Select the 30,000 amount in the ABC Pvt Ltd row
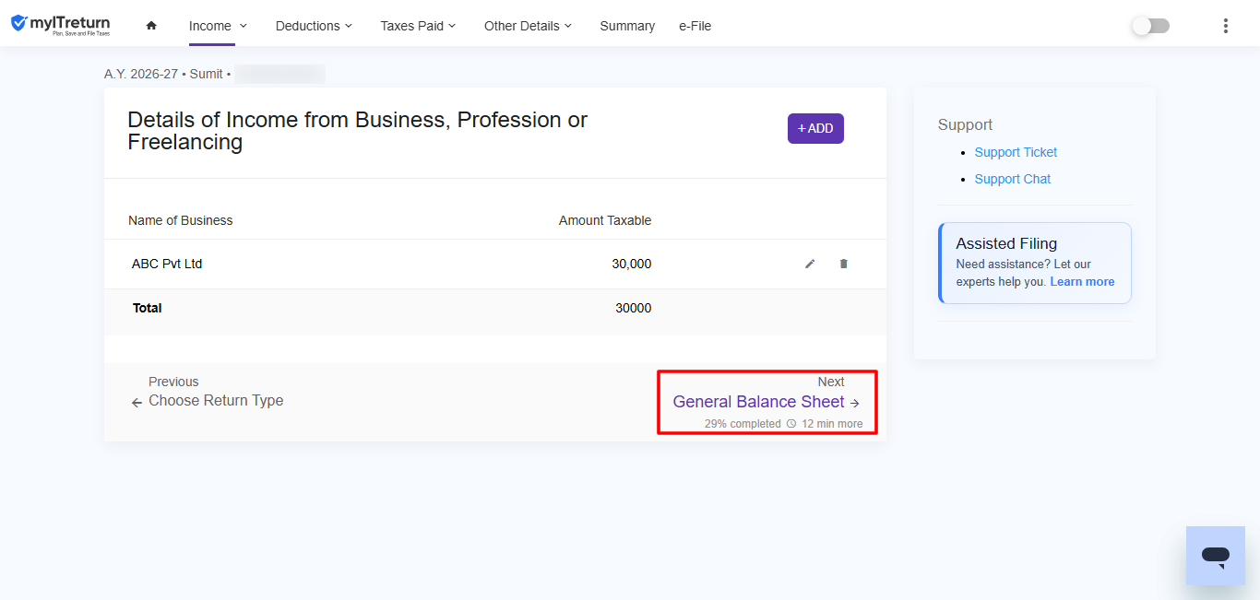 pyautogui.click(x=632, y=264)
